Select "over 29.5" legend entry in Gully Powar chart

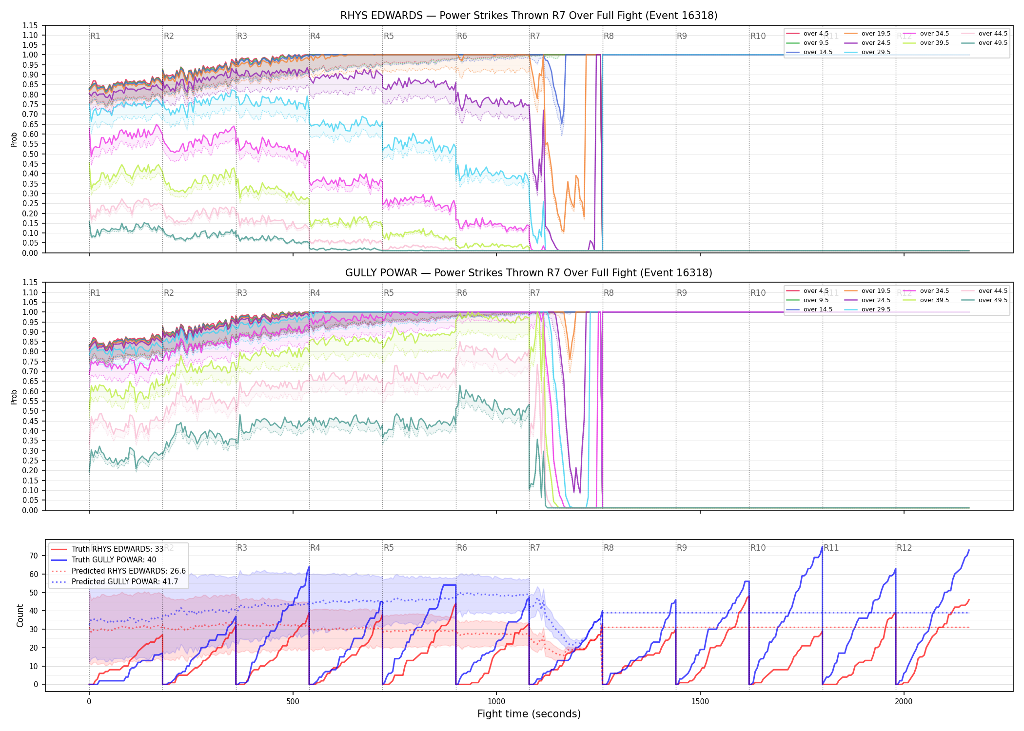(x=867, y=309)
